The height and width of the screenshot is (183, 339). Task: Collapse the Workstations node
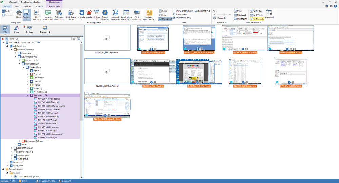[23, 67]
